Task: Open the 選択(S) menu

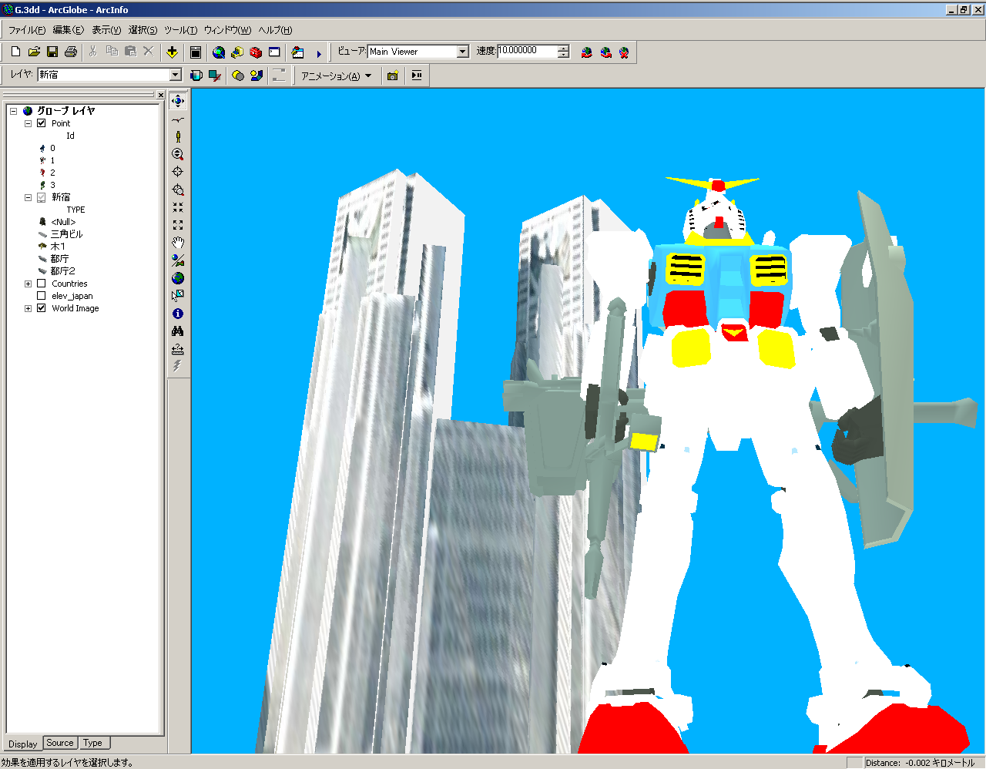Action: 143,30
